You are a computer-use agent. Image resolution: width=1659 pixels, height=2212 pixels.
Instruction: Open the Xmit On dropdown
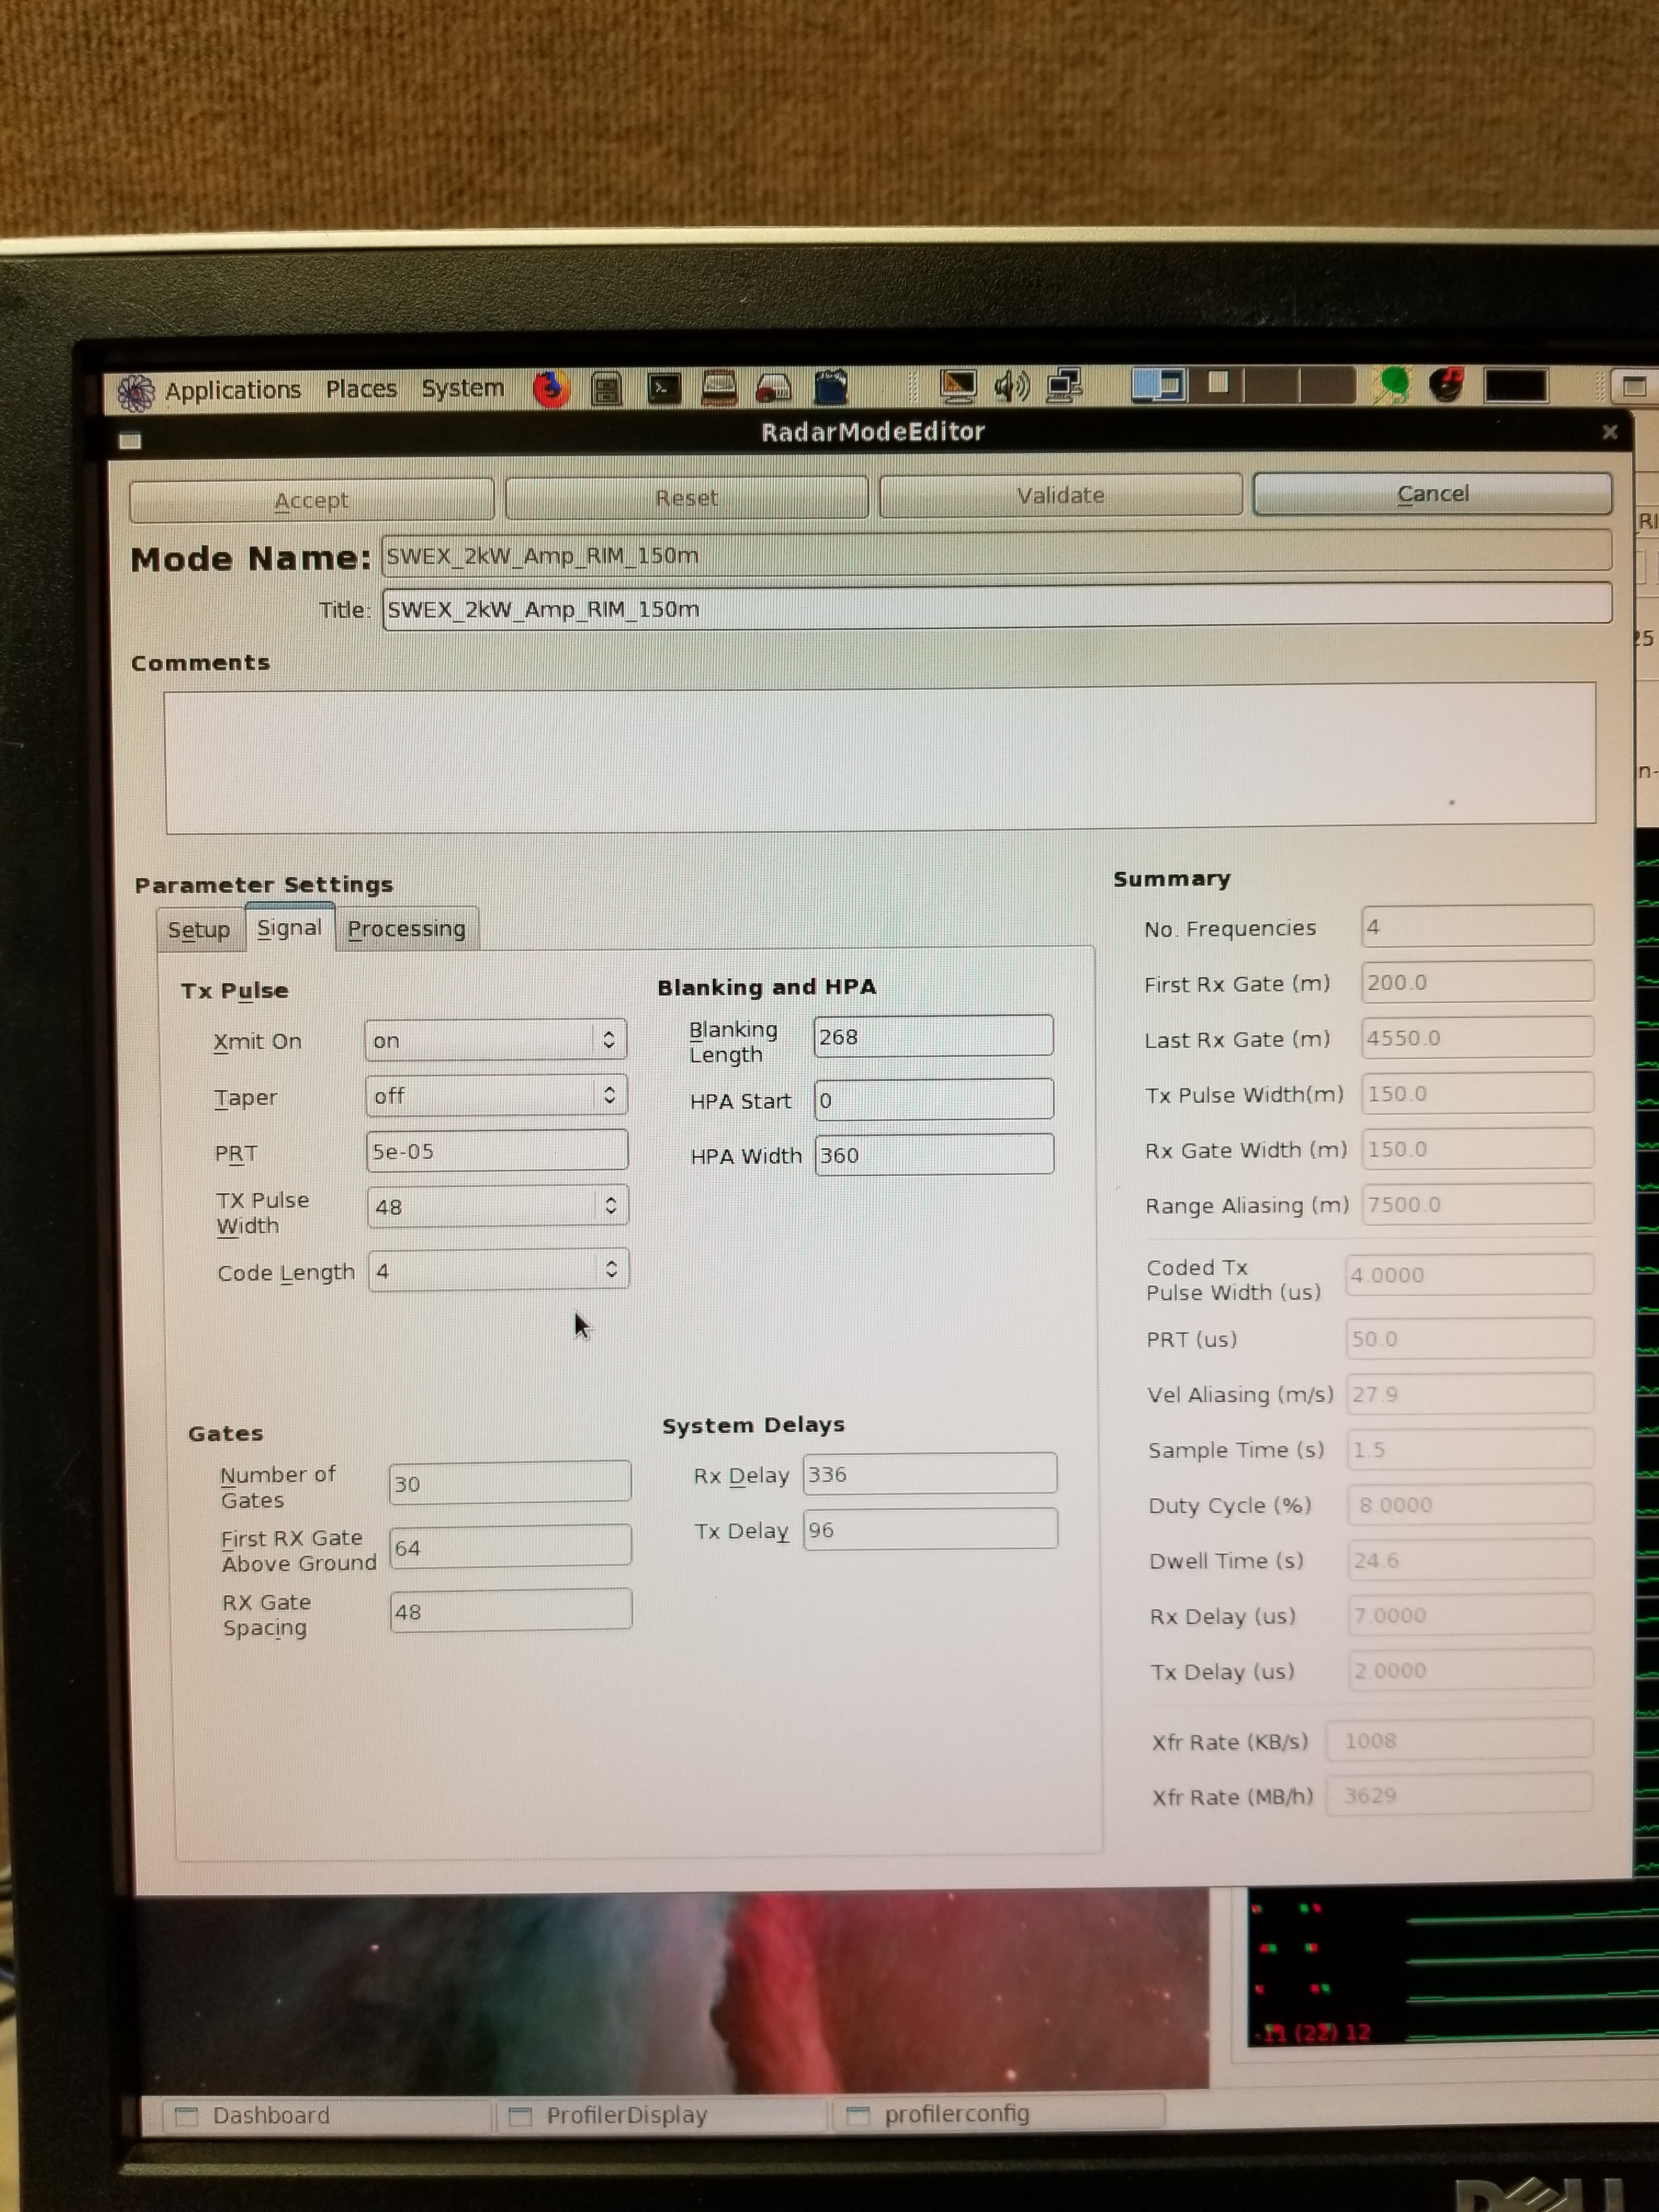pyautogui.click(x=495, y=1040)
